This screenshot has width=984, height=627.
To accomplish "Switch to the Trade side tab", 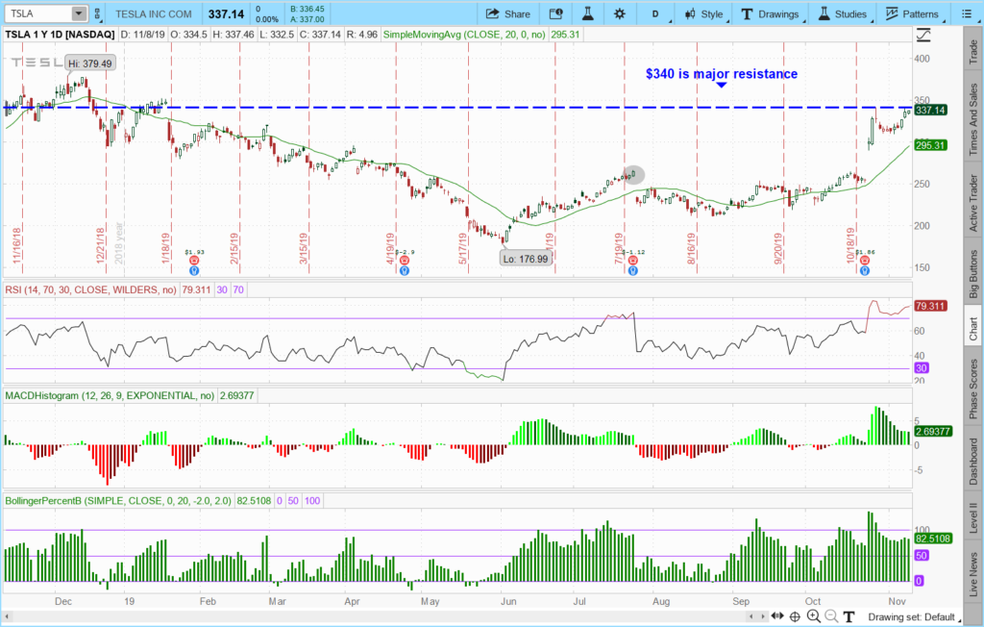I will tap(973, 52).
